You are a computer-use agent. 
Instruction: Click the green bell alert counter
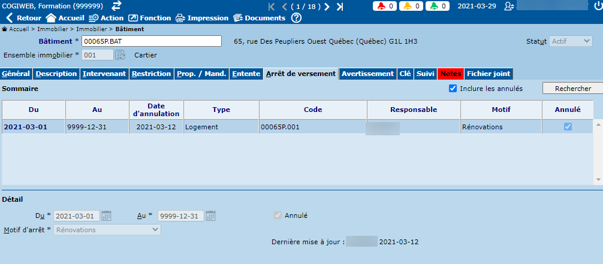(x=438, y=6)
